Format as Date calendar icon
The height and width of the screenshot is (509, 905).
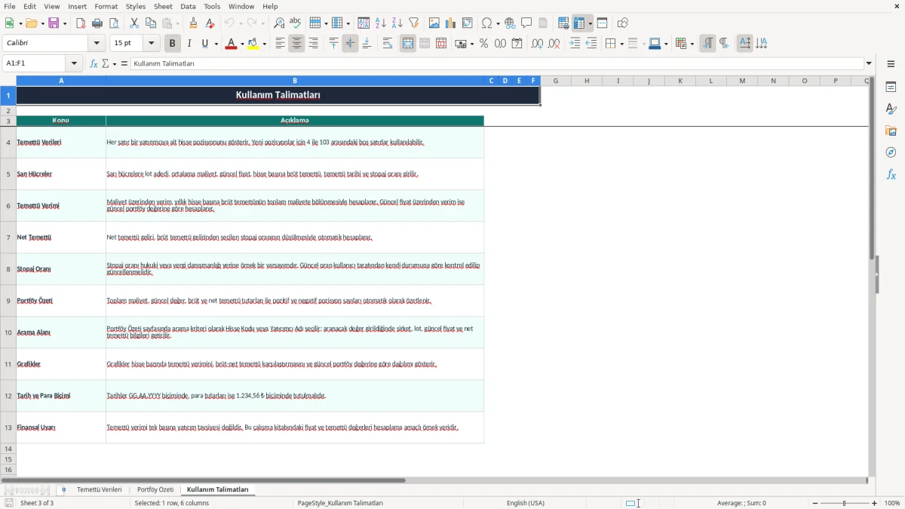(517, 44)
